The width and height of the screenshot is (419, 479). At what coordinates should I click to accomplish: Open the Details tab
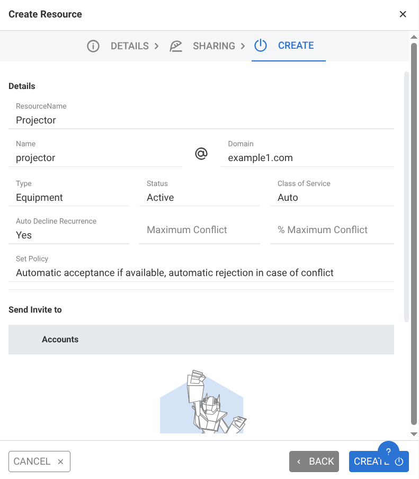(129, 46)
